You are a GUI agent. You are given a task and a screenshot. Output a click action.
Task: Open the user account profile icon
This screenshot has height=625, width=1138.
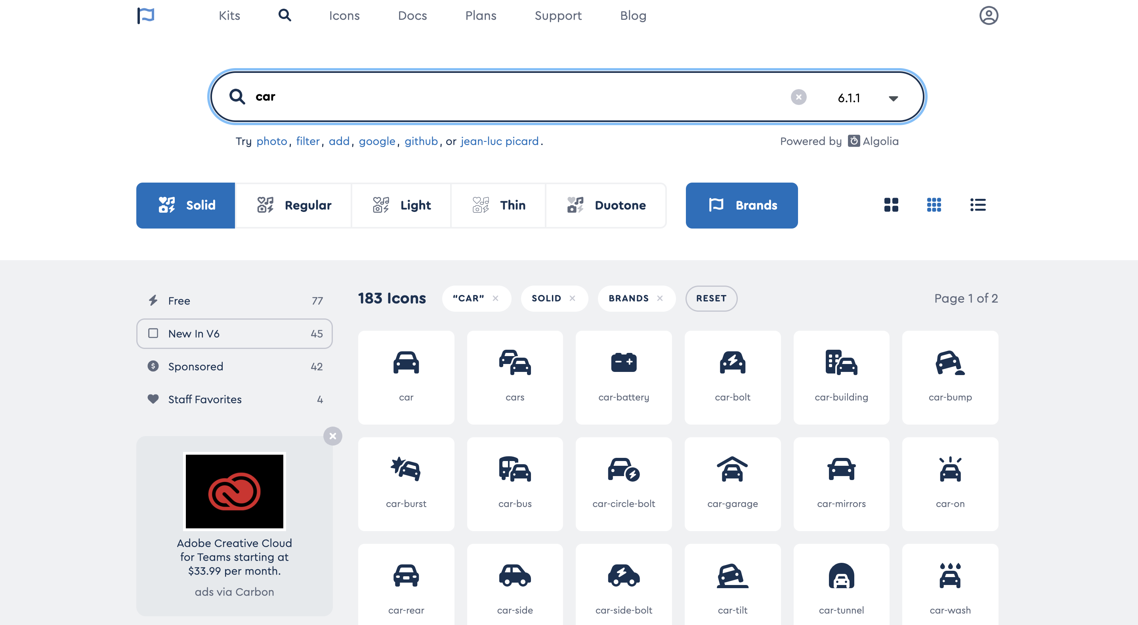[x=988, y=15]
